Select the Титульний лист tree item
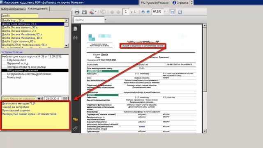263x148 pixels. (x=16, y=60)
